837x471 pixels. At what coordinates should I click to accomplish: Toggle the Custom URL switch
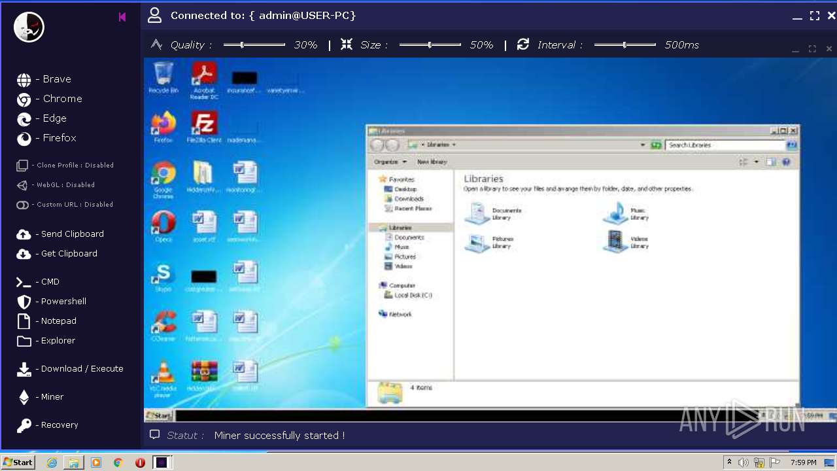click(x=65, y=205)
